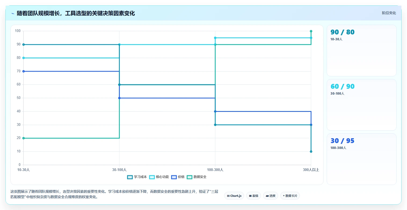Click the description paragraph below the chart

(114, 194)
